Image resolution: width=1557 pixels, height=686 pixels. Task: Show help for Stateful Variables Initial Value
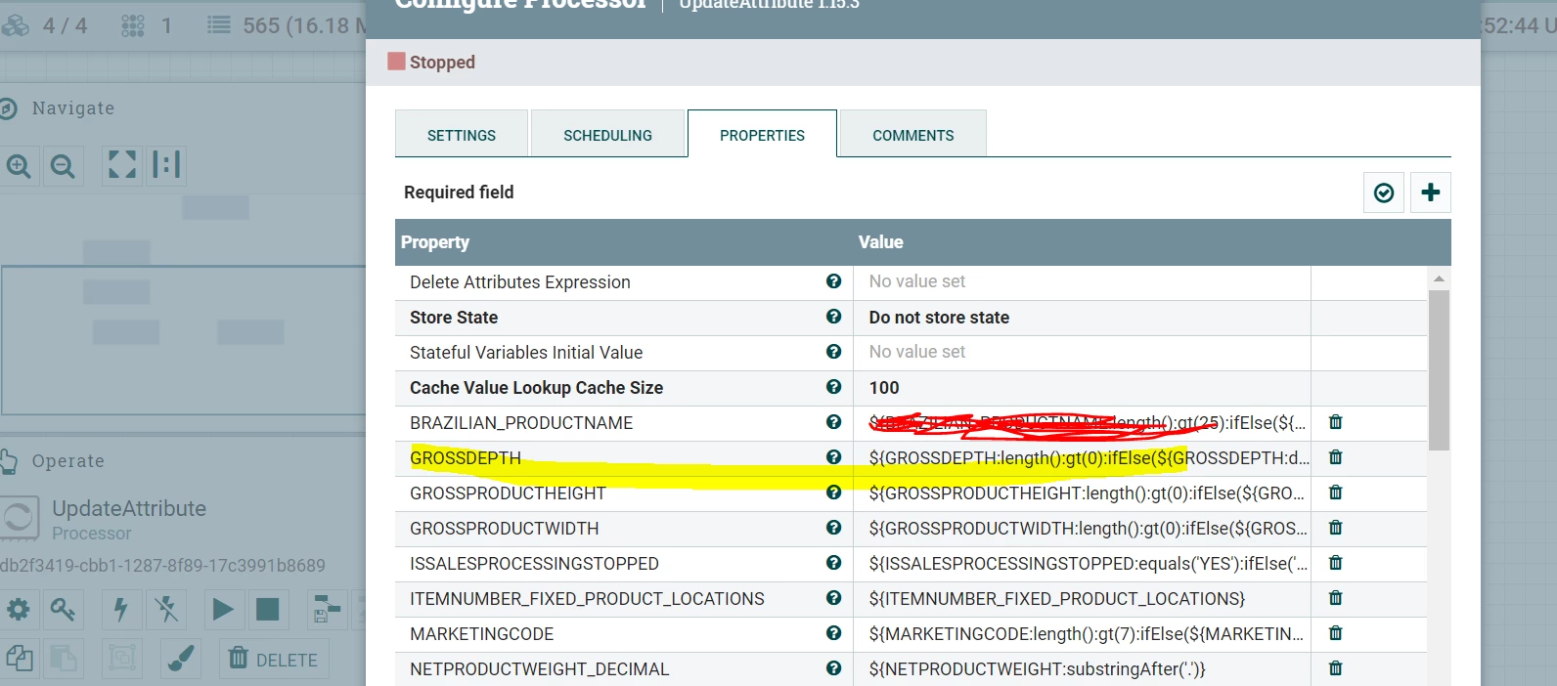click(833, 352)
